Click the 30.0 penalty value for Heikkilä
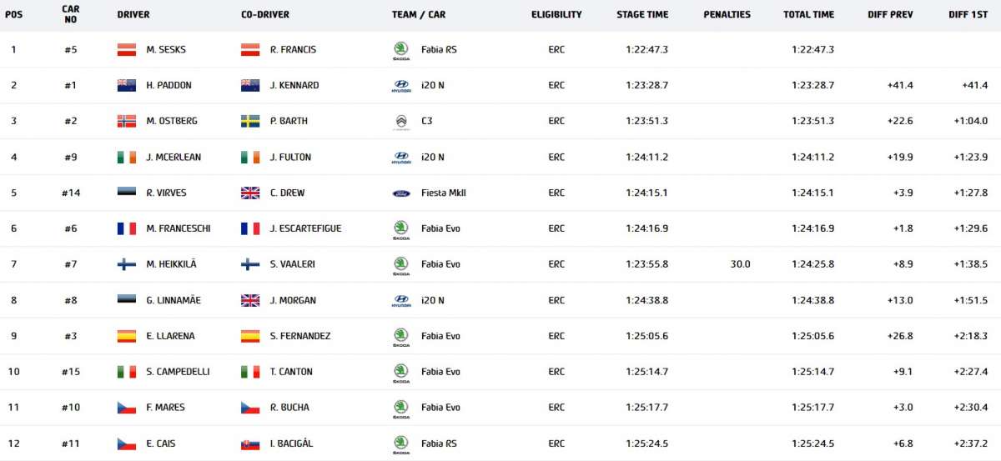Image resolution: width=1001 pixels, height=461 pixels. coord(740,264)
